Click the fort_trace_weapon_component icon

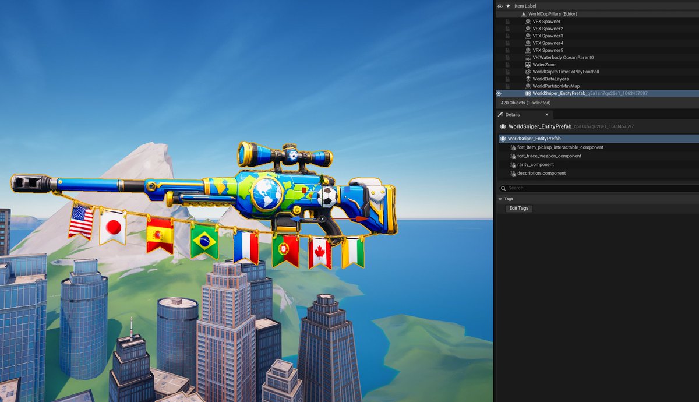pyautogui.click(x=513, y=156)
